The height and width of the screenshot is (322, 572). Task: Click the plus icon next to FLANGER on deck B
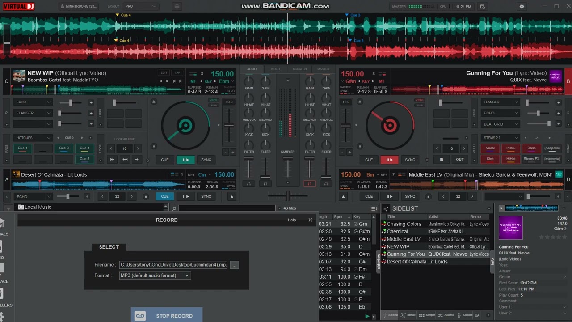point(558,102)
